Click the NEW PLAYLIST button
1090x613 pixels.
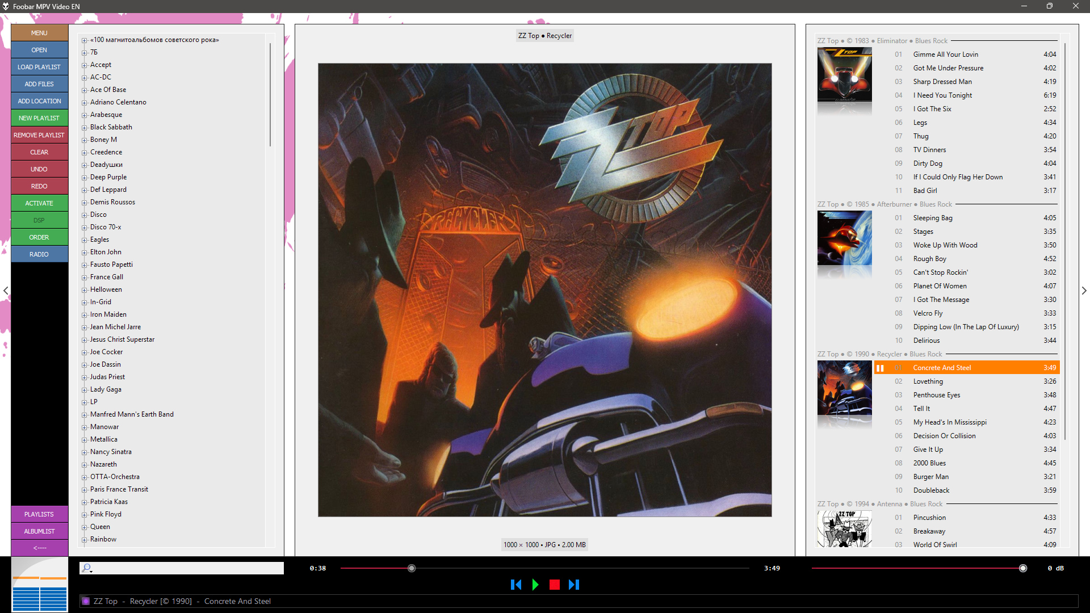(39, 118)
